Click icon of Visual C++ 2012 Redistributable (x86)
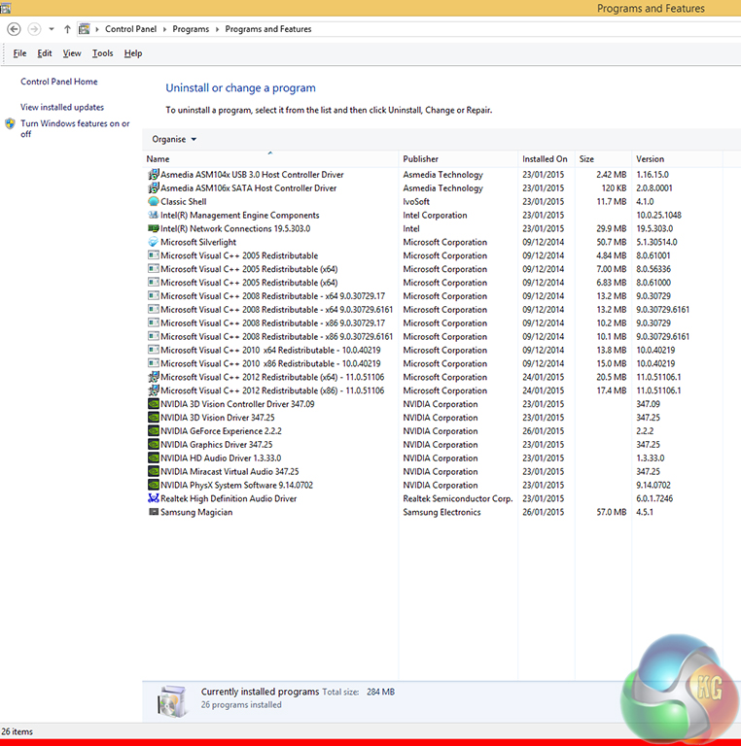This screenshot has width=741, height=746. [154, 390]
